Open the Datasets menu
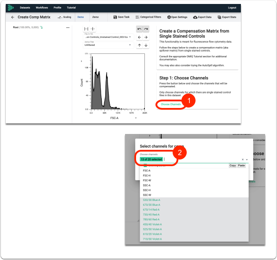277x260 pixels. [25, 7]
